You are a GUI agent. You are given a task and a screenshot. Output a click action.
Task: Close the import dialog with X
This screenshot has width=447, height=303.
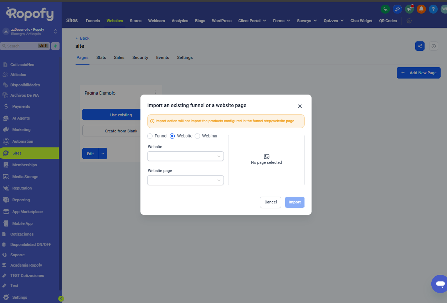(300, 106)
